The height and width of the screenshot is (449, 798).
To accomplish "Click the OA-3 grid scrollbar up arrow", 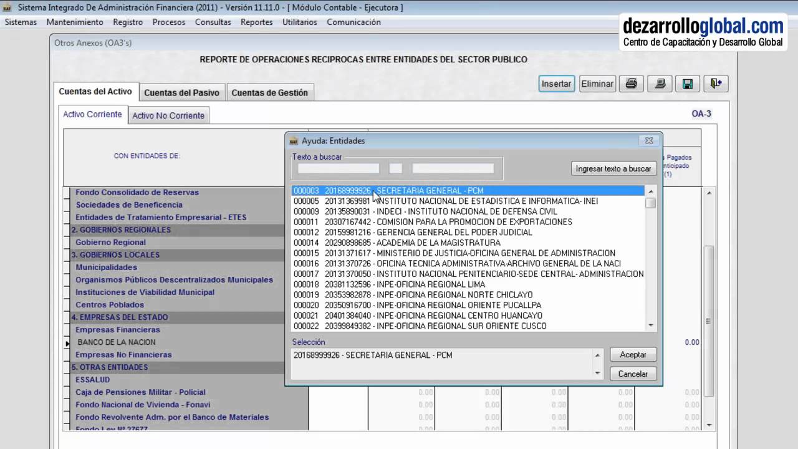I will [x=709, y=193].
